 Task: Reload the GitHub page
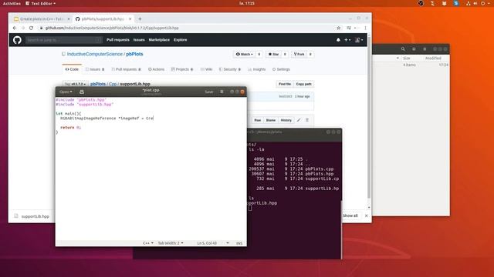pyautogui.click(x=31, y=28)
